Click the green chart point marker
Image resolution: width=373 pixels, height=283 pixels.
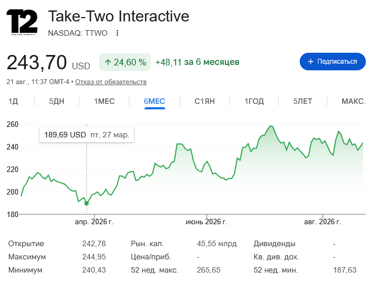pos(87,203)
